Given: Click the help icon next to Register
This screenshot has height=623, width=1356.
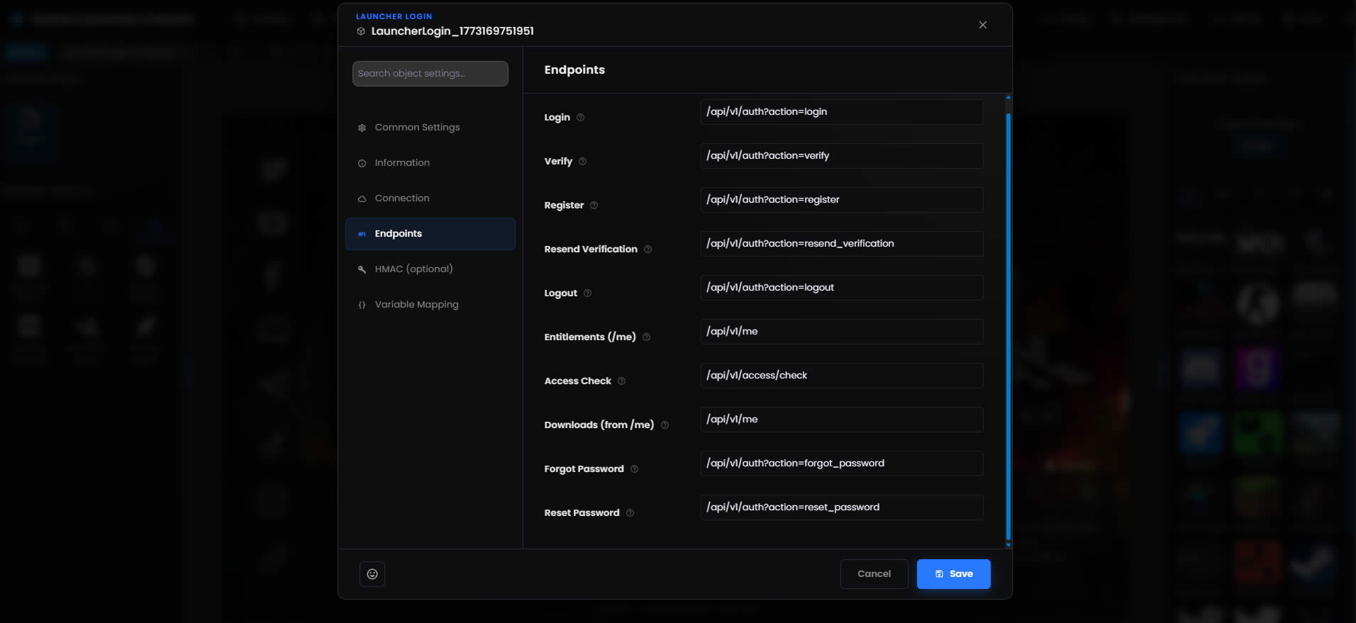Looking at the screenshot, I should click(x=594, y=206).
